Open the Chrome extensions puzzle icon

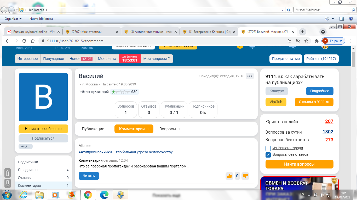[x=317, y=41]
